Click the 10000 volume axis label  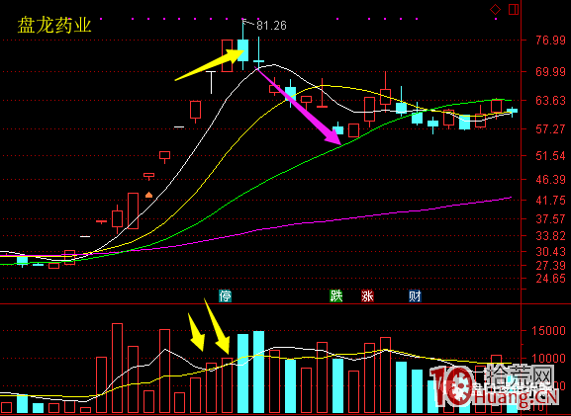pos(550,359)
